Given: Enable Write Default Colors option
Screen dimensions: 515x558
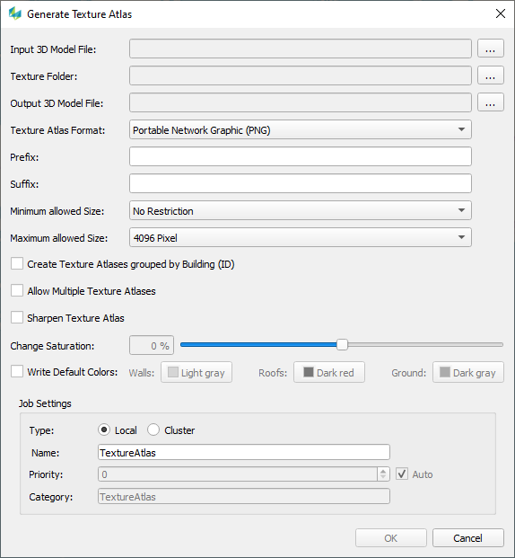Looking at the screenshot, I should [x=17, y=371].
